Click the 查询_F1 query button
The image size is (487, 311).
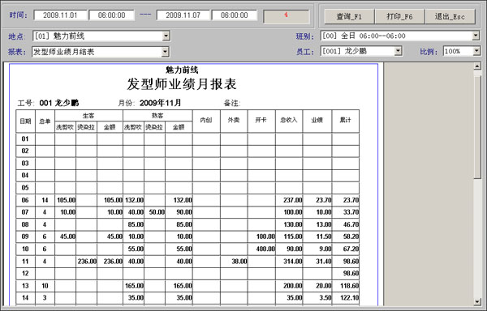(349, 16)
